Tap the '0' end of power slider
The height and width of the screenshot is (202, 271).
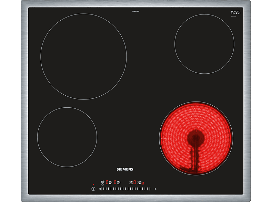pos(100,189)
